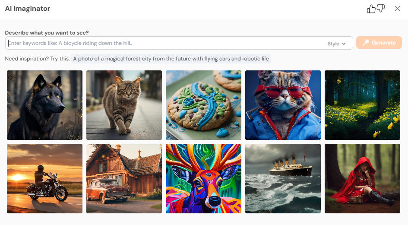The height and width of the screenshot is (225, 408).
Task: Select the colorful abstract deer thumbnail
Action: point(203,179)
